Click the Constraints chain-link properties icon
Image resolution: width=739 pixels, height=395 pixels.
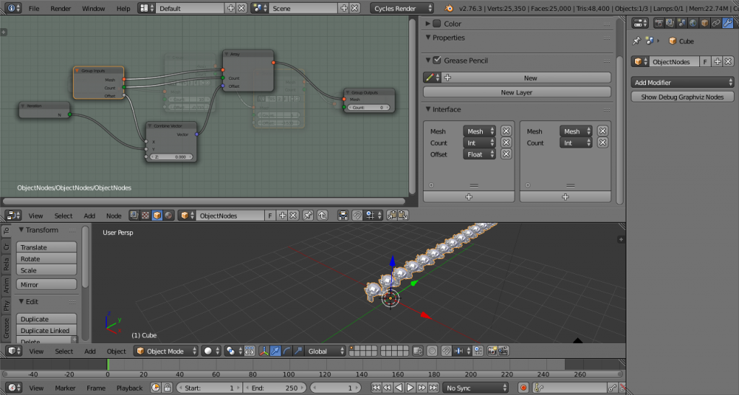point(717,23)
